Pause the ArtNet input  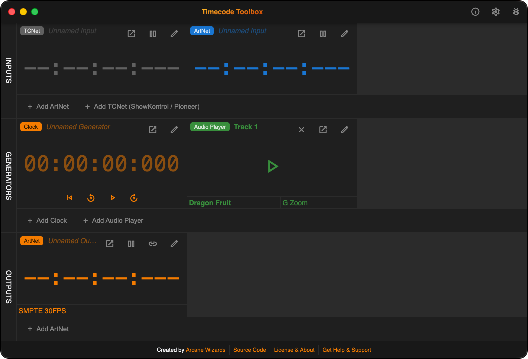pyautogui.click(x=323, y=34)
